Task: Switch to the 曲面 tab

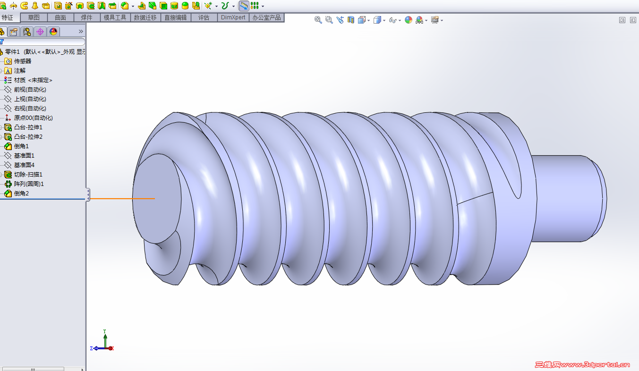Action: click(60, 17)
